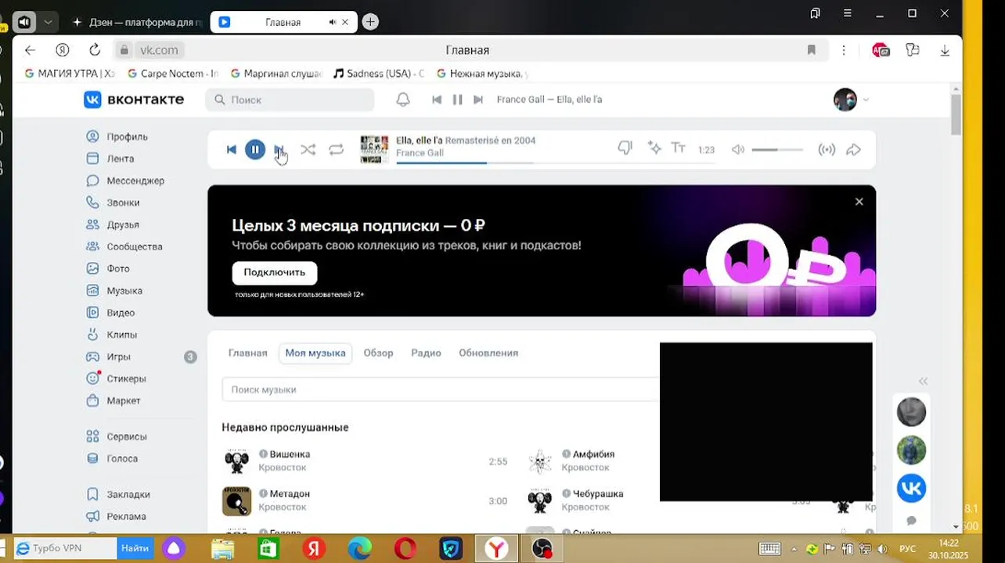Switch to the Обзор tab
Viewport: 1005px width, 563px height.
pyautogui.click(x=378, y=353)
